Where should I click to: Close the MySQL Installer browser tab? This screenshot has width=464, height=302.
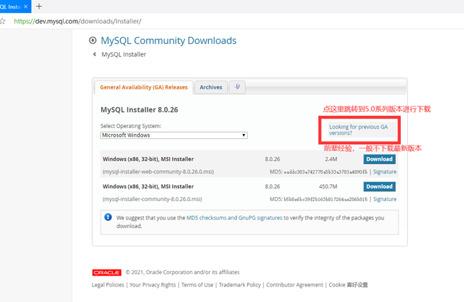click(x=26, y=7)
